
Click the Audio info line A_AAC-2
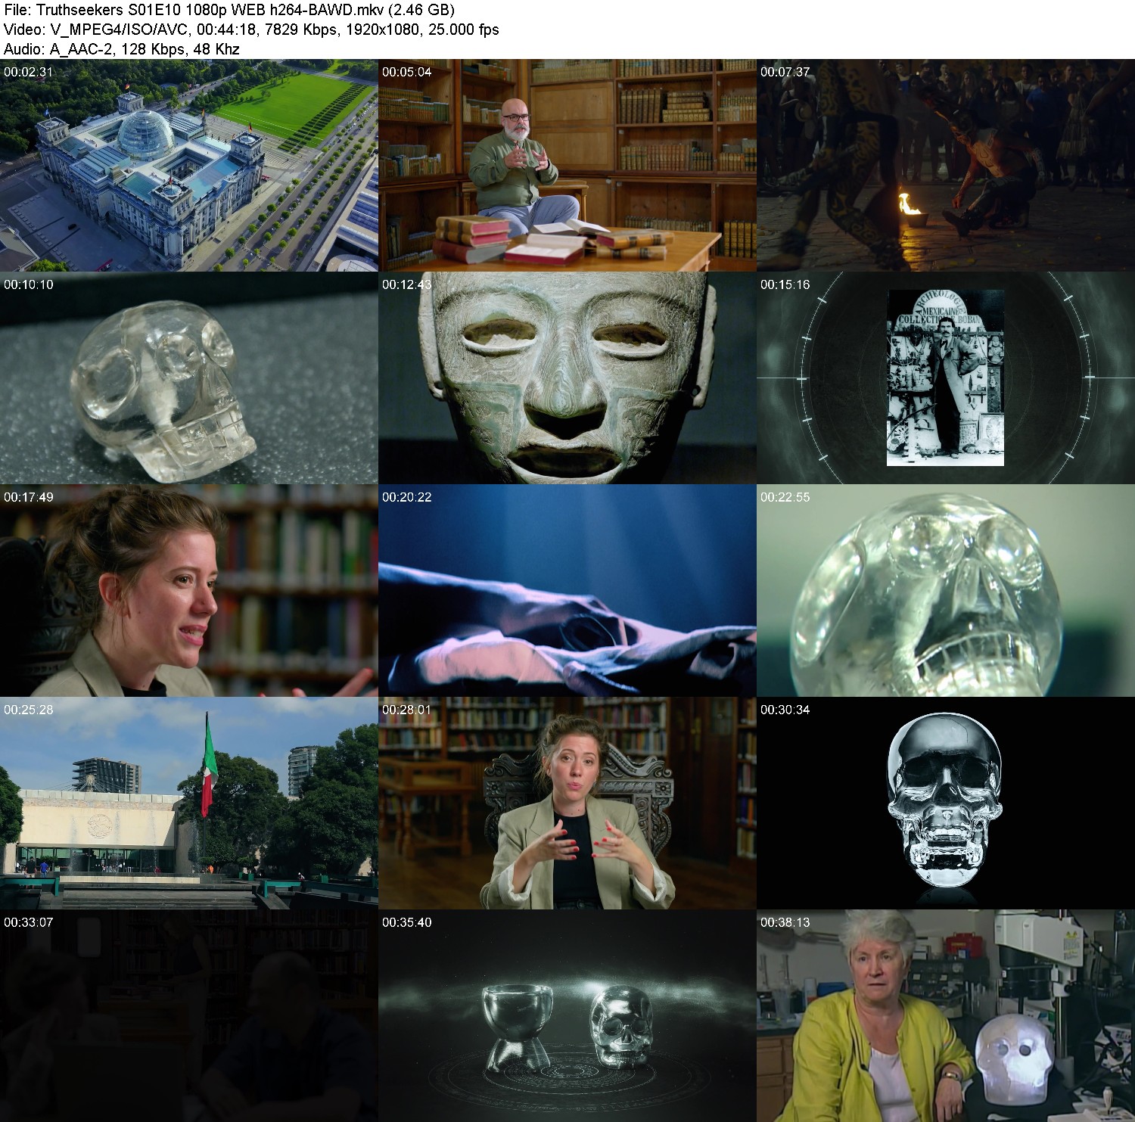(122, 49)
